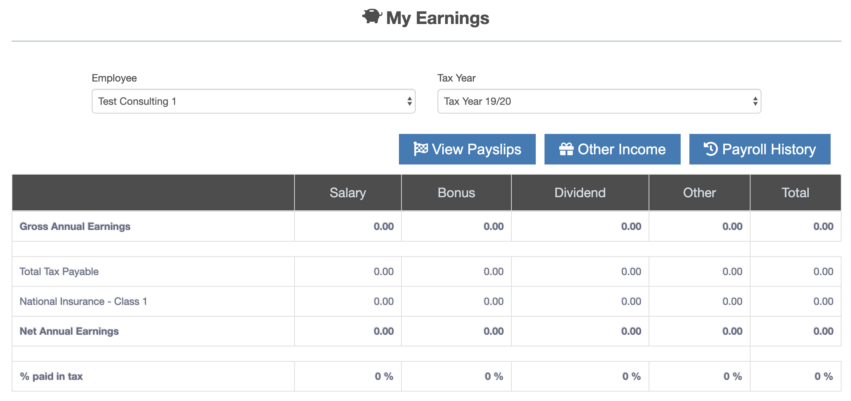
Task: Click the Tax Year dropdown arrows
Action: 755,101
